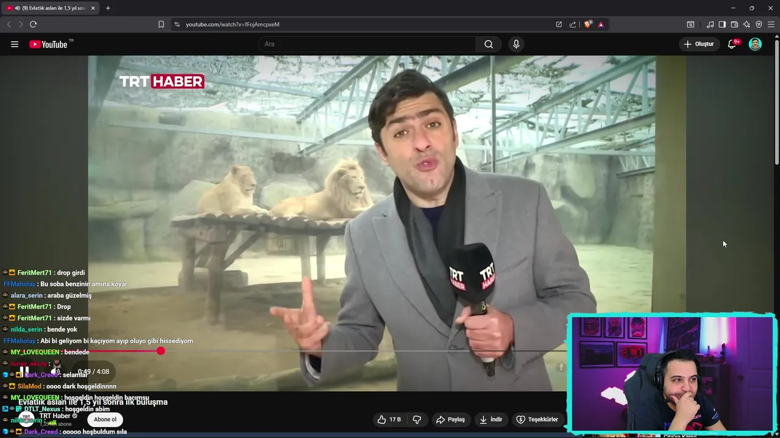The image size is (780, 438).
Task: Toggle the browser sidebar panel icon
Action: [722, 24]
